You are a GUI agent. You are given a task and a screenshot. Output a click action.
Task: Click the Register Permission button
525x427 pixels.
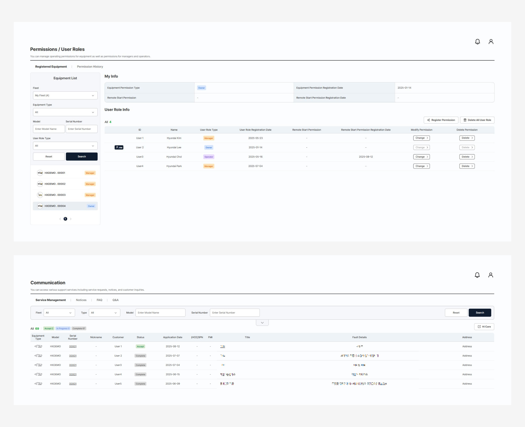pos(441,120)
